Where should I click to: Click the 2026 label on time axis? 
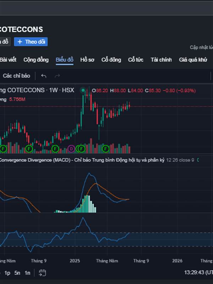click(177, 261)
